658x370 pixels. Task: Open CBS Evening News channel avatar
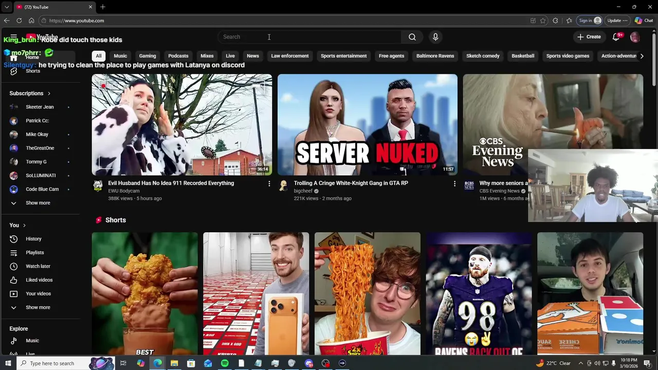(469, 186)
